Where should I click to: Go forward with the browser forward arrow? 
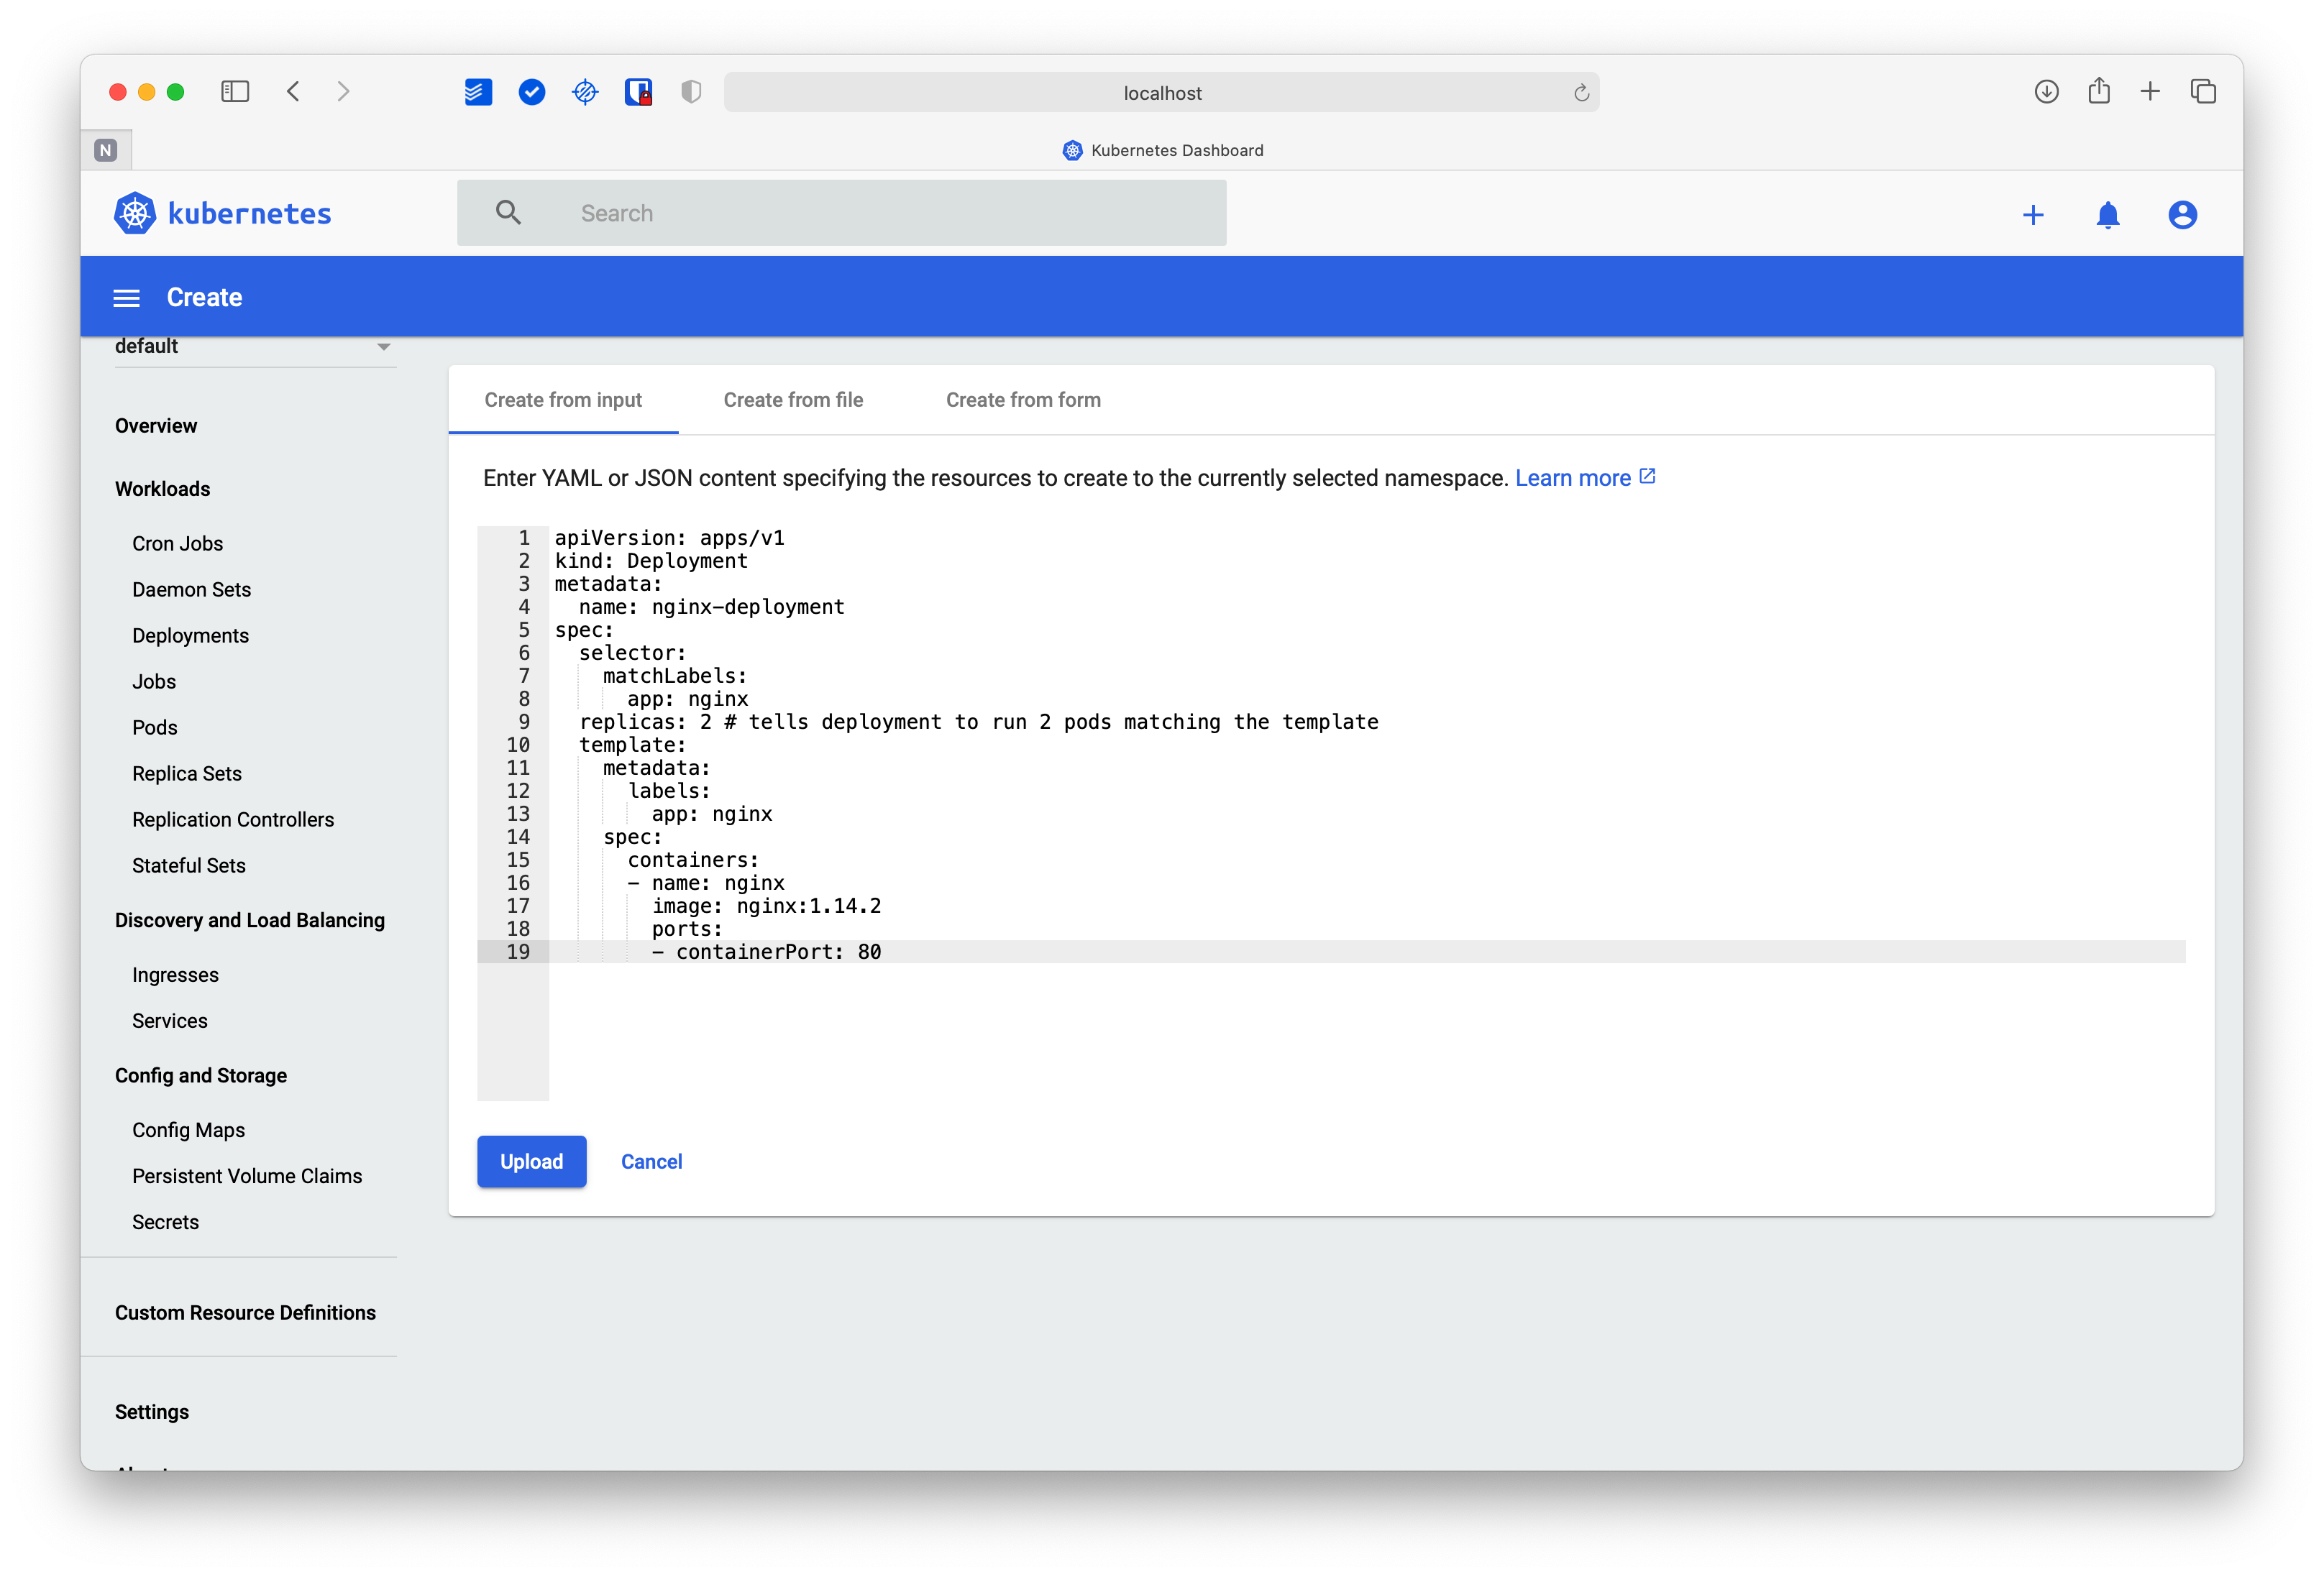(343, 92)
